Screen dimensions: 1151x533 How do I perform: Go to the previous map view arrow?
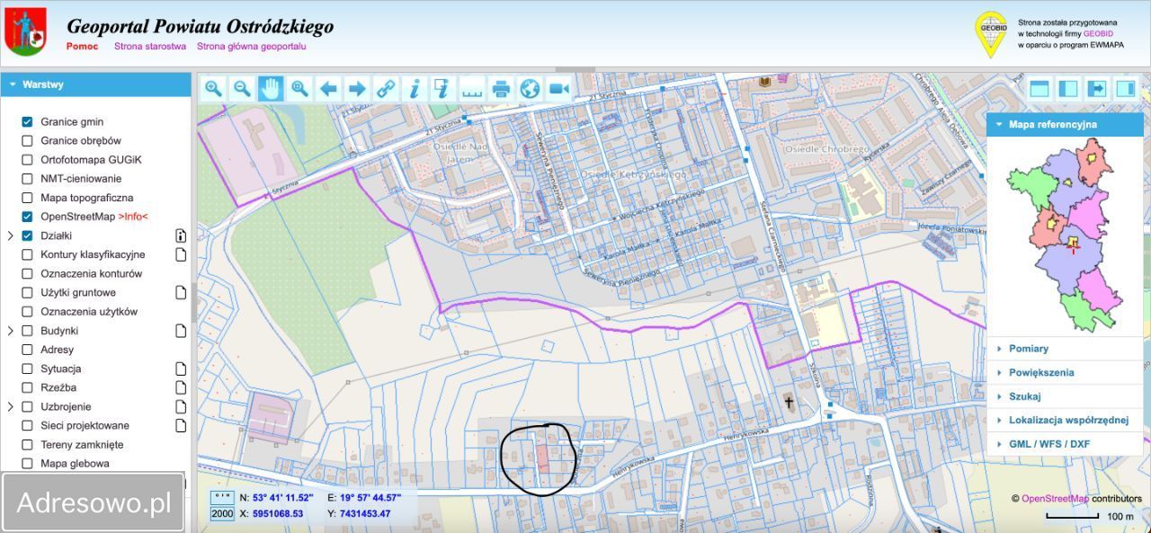(328, 88)
